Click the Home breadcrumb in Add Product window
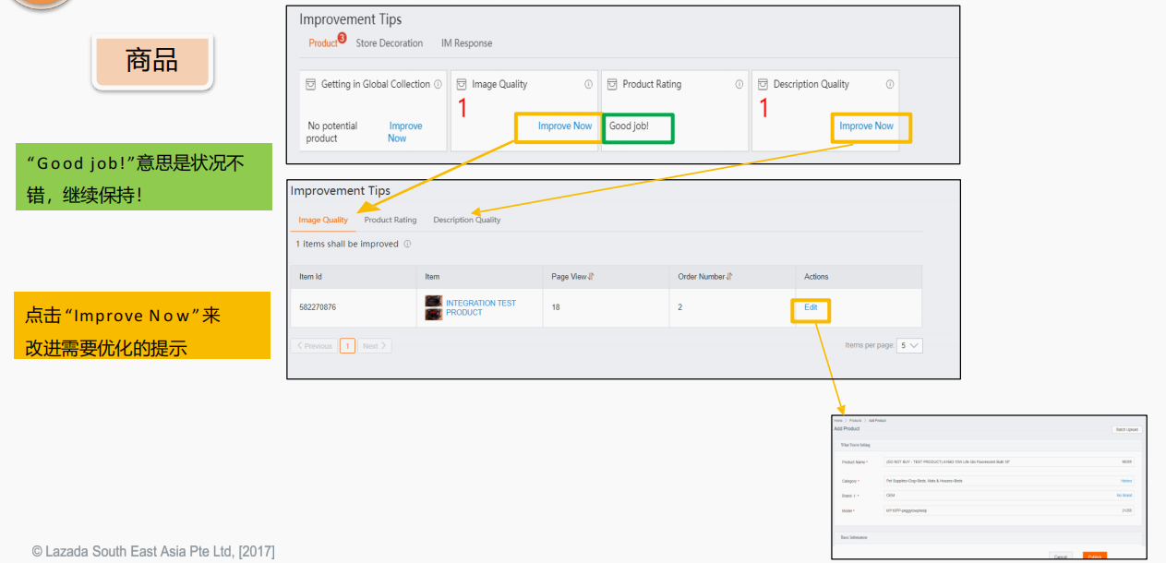Image resolution: width=1166 pixels, height=563 pixels. tap(838, 420)
